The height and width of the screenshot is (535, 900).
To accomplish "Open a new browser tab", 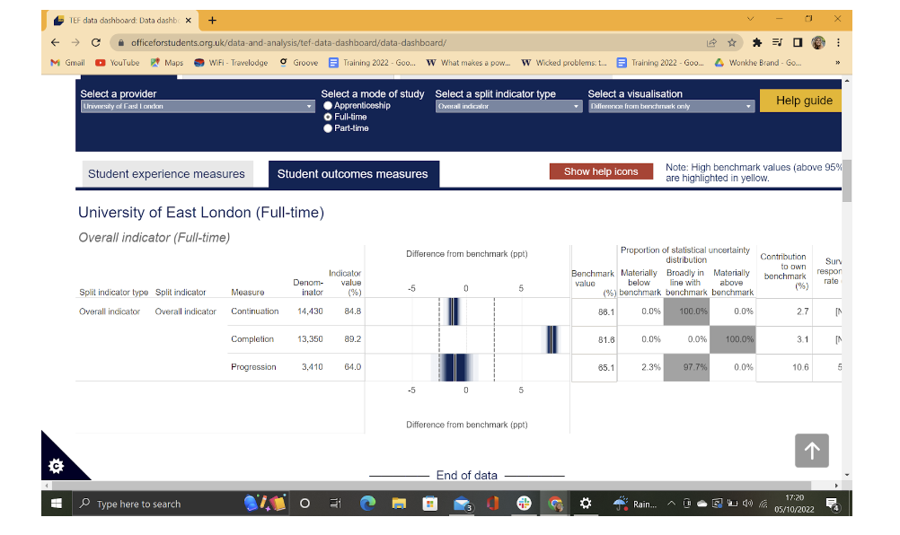I will 212,21.
